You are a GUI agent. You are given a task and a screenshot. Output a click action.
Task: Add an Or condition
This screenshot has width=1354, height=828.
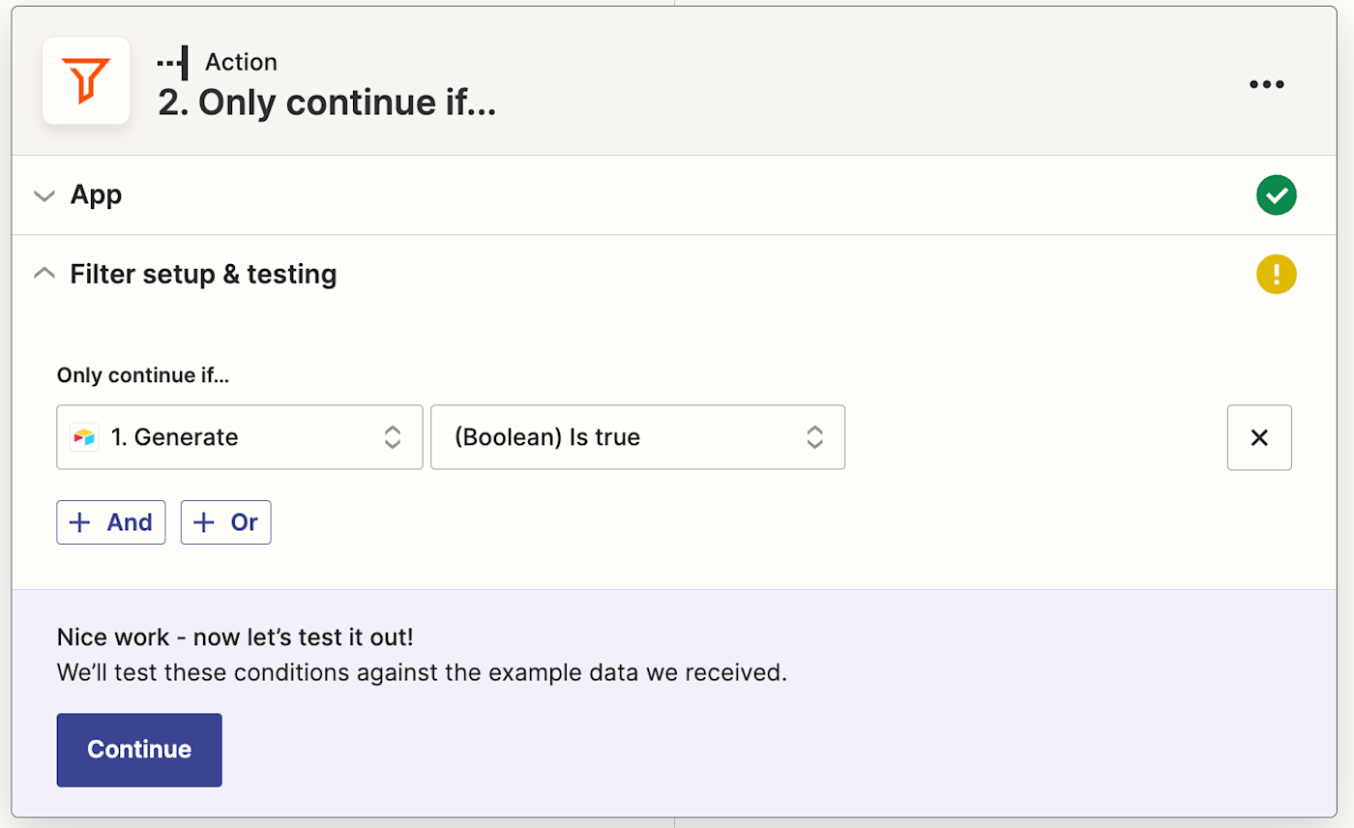[x=225, y=522]
